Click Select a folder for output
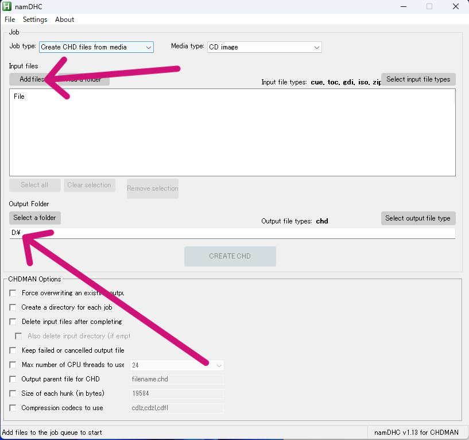 pos(34,218)
